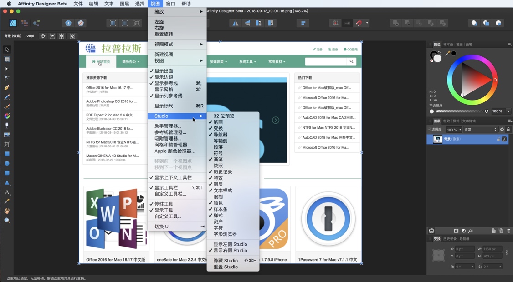The height and width of the screenshot is (282, 513).
Task: Open 参考线管理器... from menu
Action: (x=177, y=132)
